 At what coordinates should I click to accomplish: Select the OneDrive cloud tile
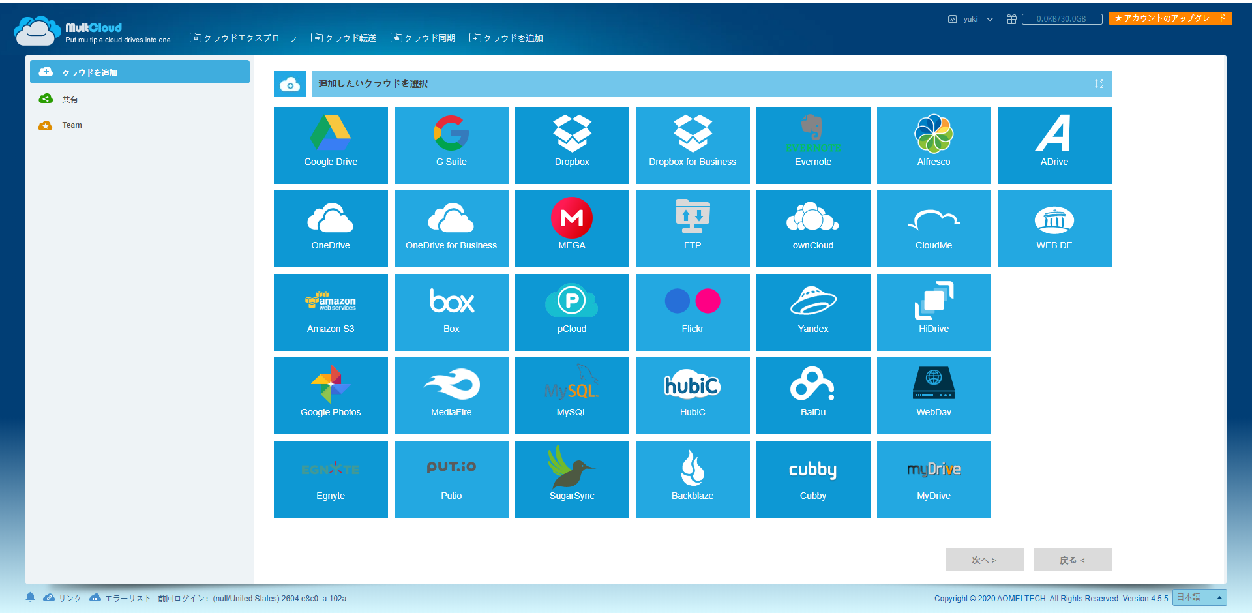pyautogui.click(x=331, y=229)
